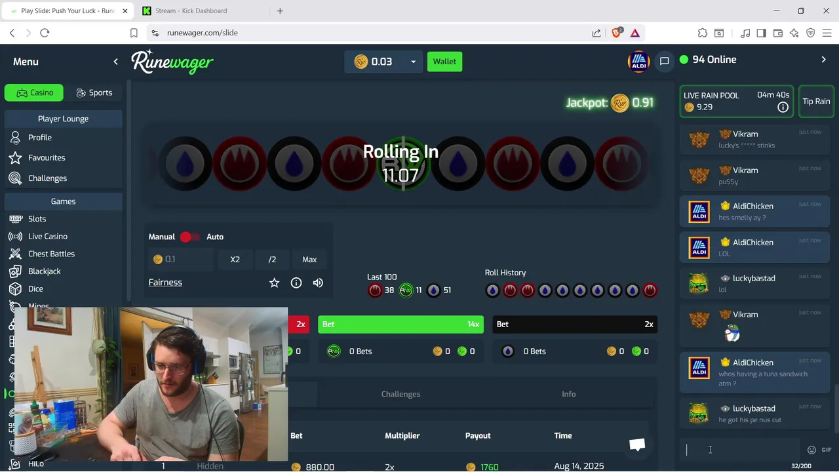Show game info with the info icon
839x472 pixels.
[296, 283]
